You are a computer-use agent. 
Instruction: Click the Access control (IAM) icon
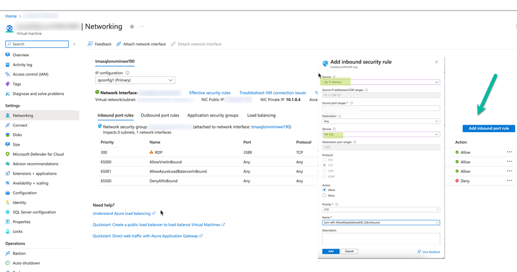(8, 74)
